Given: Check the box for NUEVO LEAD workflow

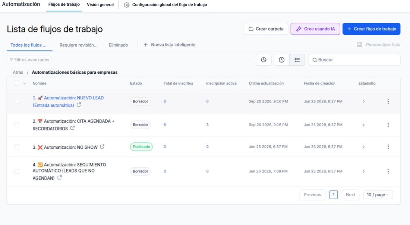Looking at the screenshot, I should coord(17,101).
